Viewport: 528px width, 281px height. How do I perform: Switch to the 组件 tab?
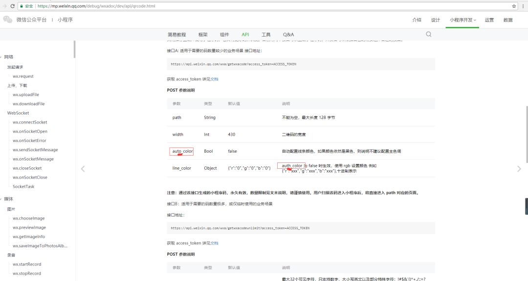pos(224,35)
